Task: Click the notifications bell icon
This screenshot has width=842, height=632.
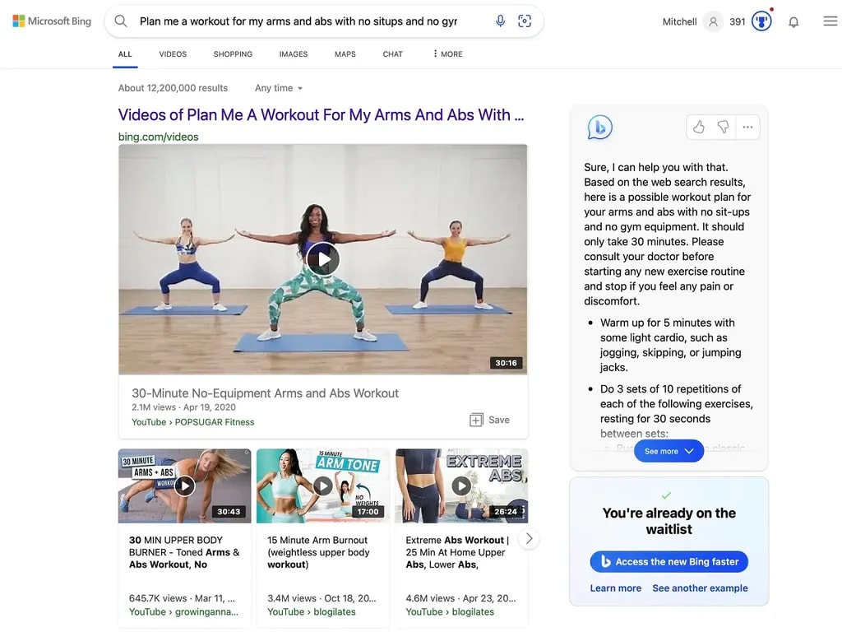Action: point(793,22)
